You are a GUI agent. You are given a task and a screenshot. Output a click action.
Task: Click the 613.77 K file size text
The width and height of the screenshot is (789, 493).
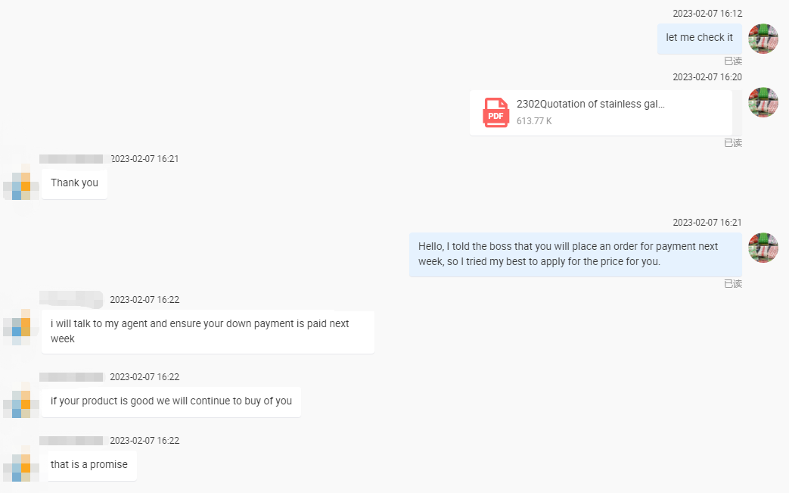pyautogui.click(x=534, y=121)
